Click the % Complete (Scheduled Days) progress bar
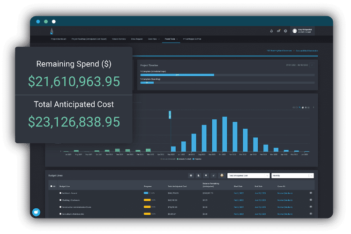The image size is (351, 234). pos(227,75)
